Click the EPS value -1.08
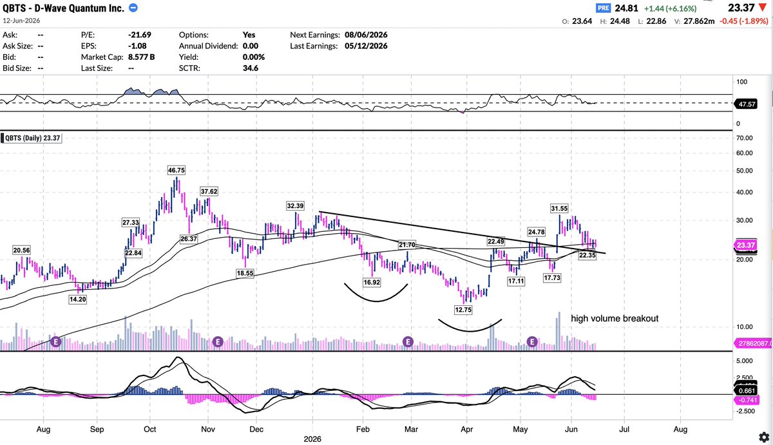The height and width of the screenshot is (445, 773). tap(137, 46)
